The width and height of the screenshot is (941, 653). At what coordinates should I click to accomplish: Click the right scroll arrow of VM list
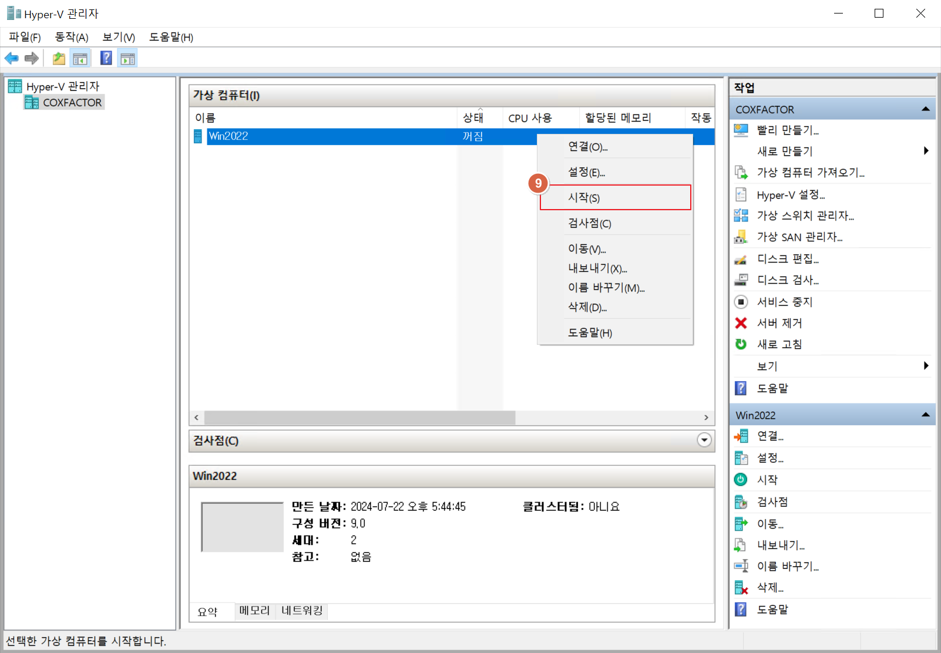[706, 418]
